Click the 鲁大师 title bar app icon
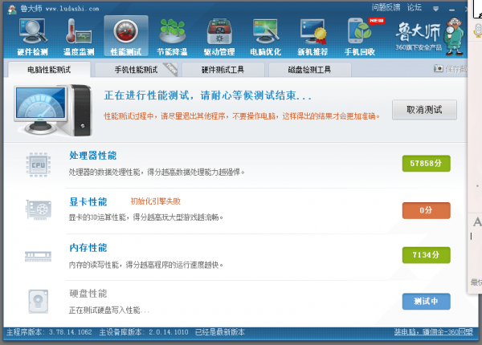The height and width of the screenshot is (345, 482). [12, 9]
